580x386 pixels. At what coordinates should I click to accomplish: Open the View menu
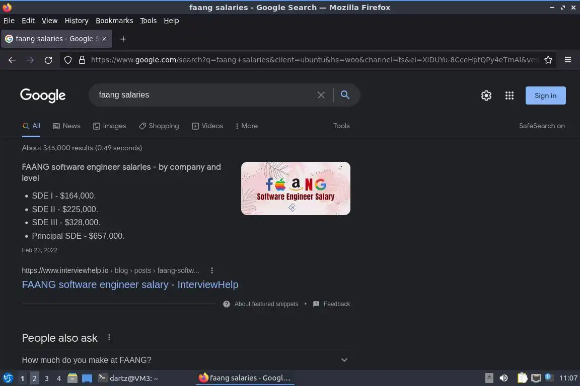pyautogui.click(x=49, y=21)
